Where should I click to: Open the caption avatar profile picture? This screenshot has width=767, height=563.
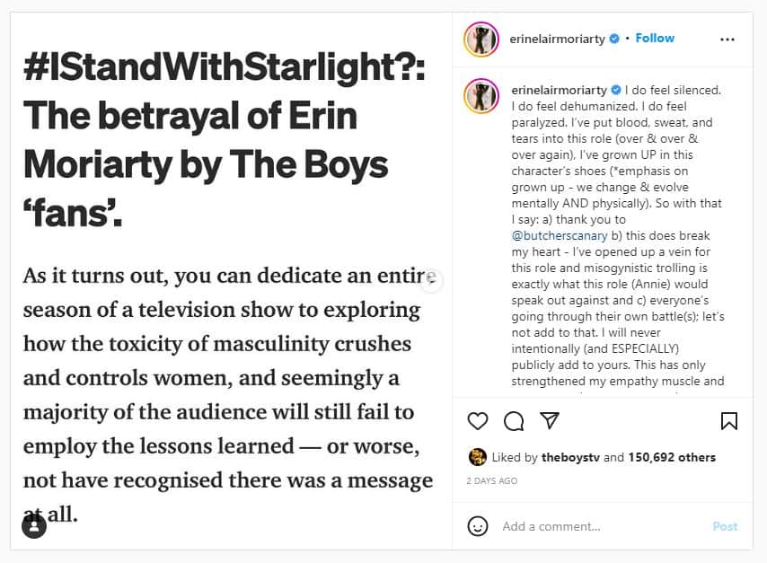[x=481, y=96]
